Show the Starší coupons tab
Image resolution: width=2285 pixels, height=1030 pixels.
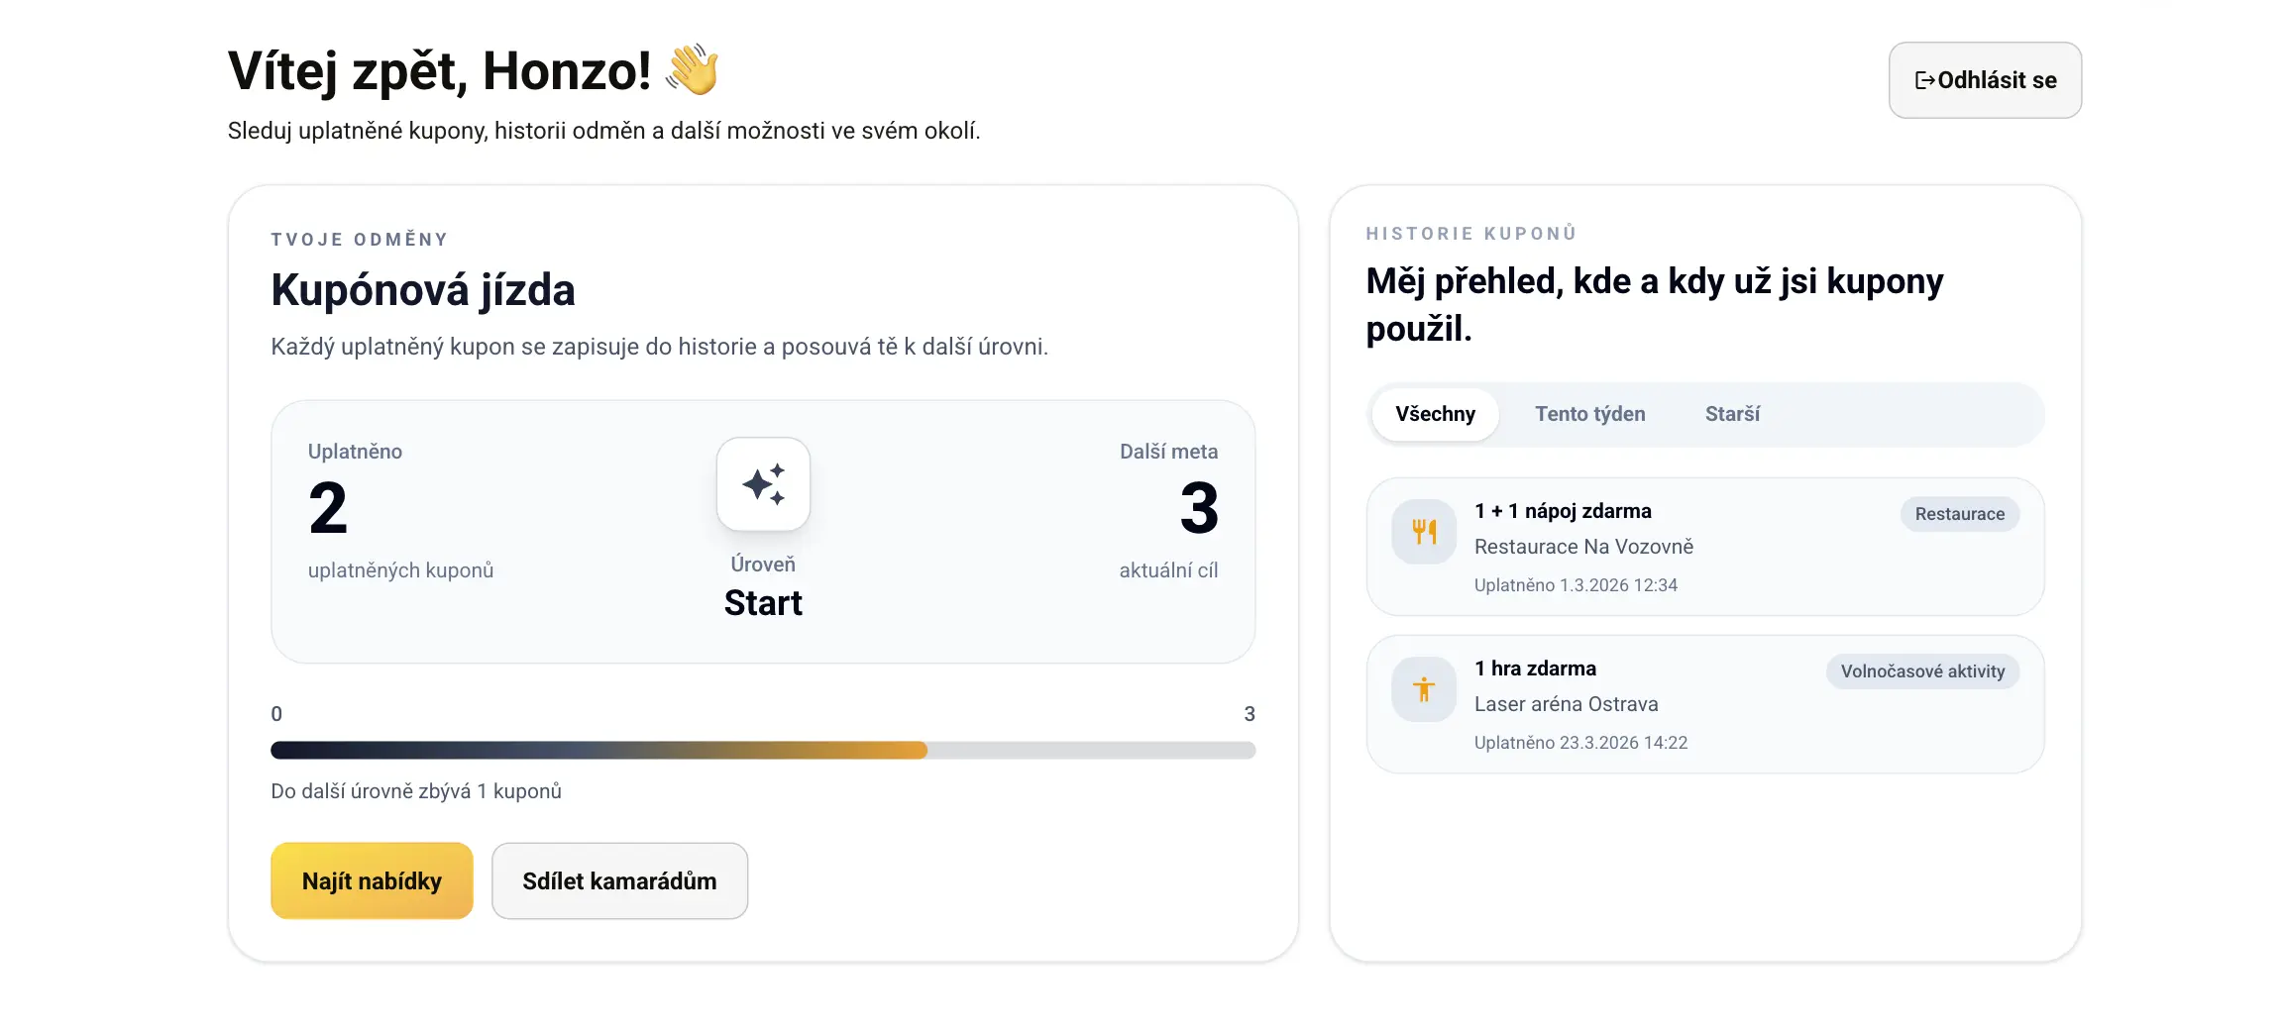[x=1732, y=414]
